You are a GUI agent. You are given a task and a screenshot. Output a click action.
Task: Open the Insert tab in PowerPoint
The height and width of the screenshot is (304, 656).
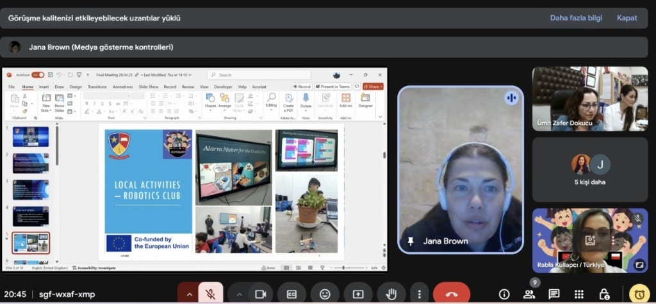[x=44, y=86]
